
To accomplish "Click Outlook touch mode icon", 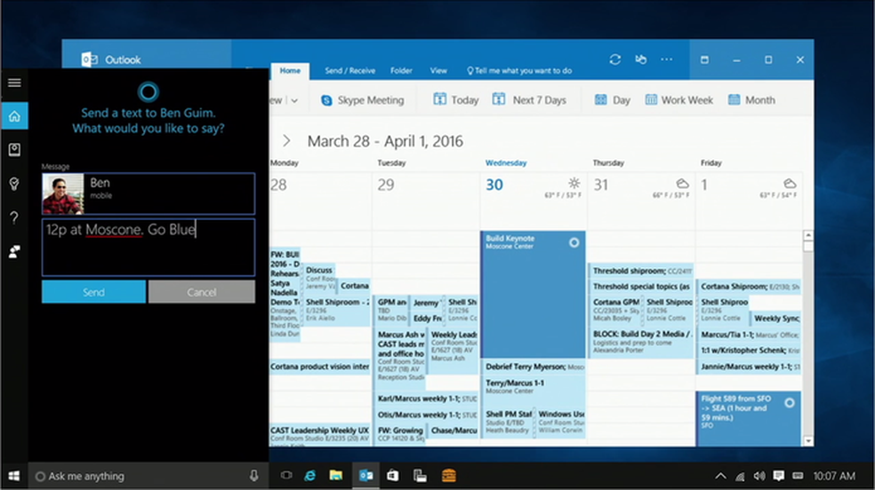I will click(x=640, y=59).
